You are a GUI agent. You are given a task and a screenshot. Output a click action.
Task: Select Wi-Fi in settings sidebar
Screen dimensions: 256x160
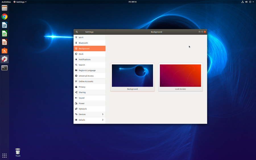pyautogui.click(x=90, y=38)
